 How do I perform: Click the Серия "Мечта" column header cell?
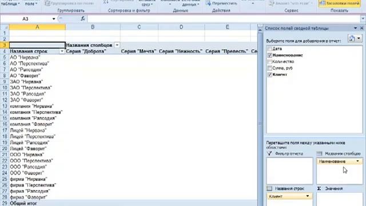coord(139,51)
